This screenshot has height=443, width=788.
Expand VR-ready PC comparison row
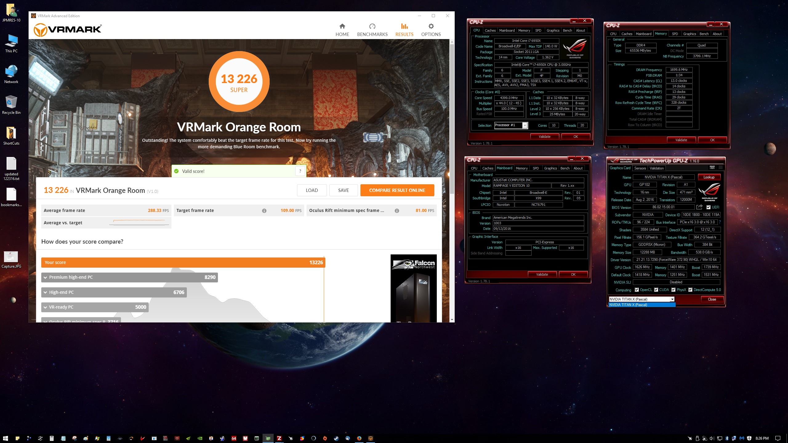(x=95, y=307)
